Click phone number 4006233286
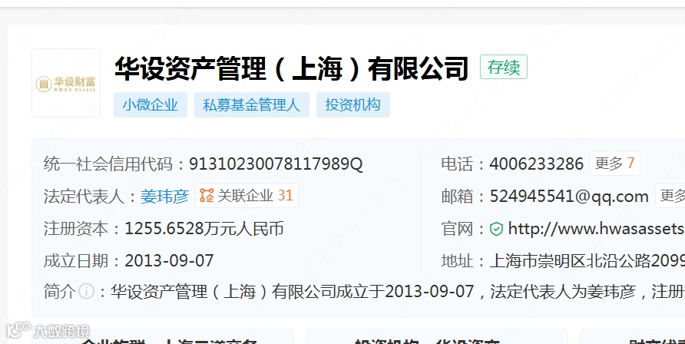This screenshot has height=344, width=685. coord(537,164)
